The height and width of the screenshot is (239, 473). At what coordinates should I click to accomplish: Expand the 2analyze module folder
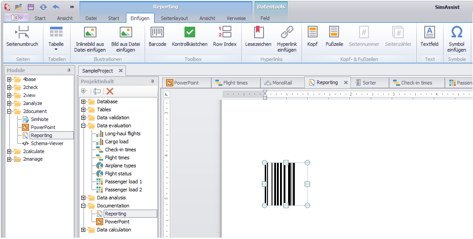click(9, 103)
